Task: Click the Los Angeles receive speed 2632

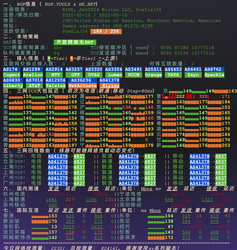Action: click(x=97, y=226)
